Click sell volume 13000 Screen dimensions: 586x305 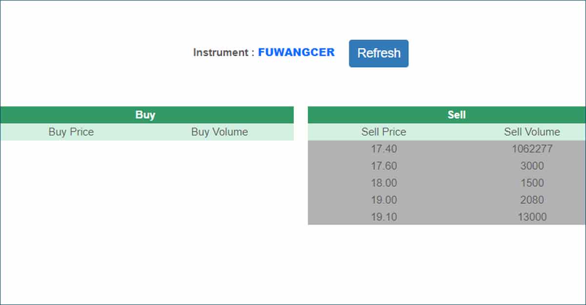(x=532, y=217)
